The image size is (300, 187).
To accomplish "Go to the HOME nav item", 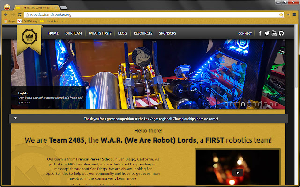I will pos(53,33).
